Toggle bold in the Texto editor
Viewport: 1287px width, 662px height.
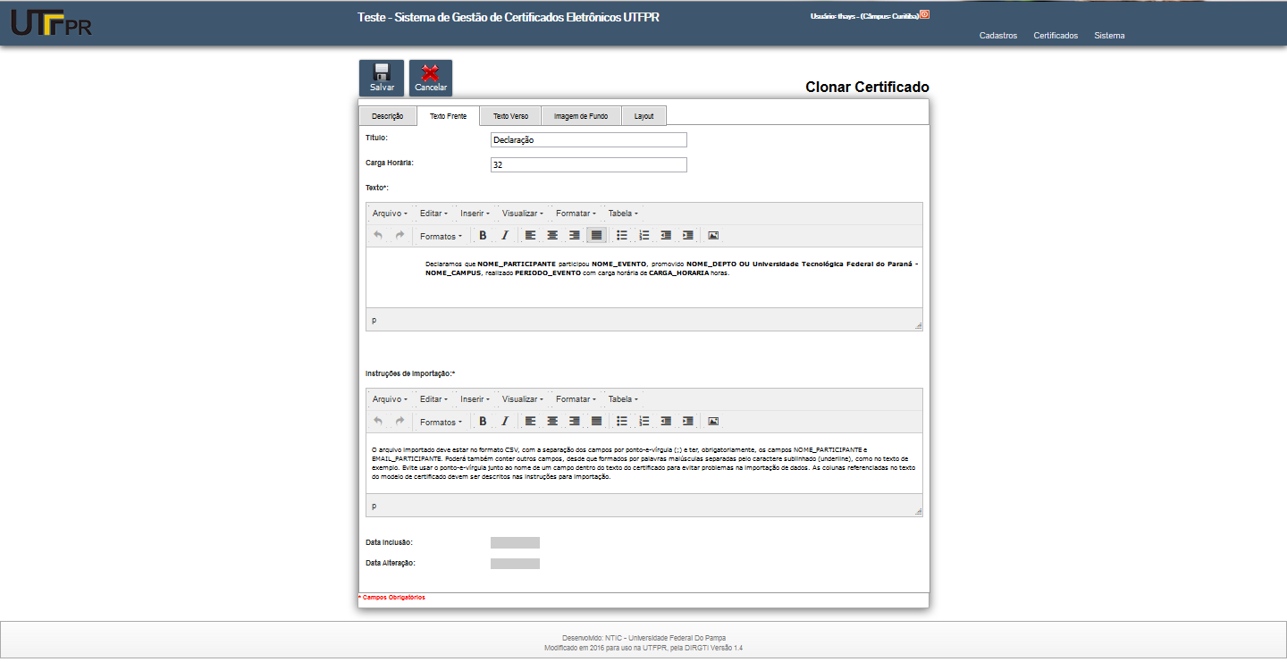483,235
